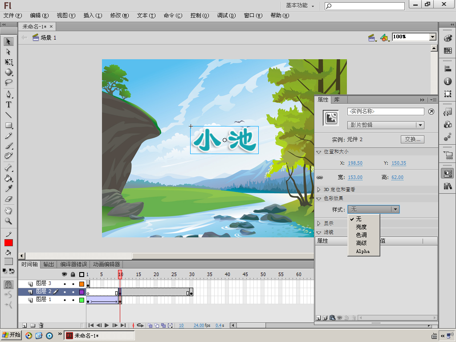Click lock all layers icon
Image resolution: width=456 pixels, height=342 pixels.
coord(73,274)
